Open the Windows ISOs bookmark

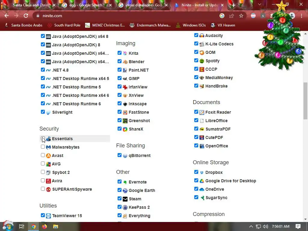(x=191, y=25)
